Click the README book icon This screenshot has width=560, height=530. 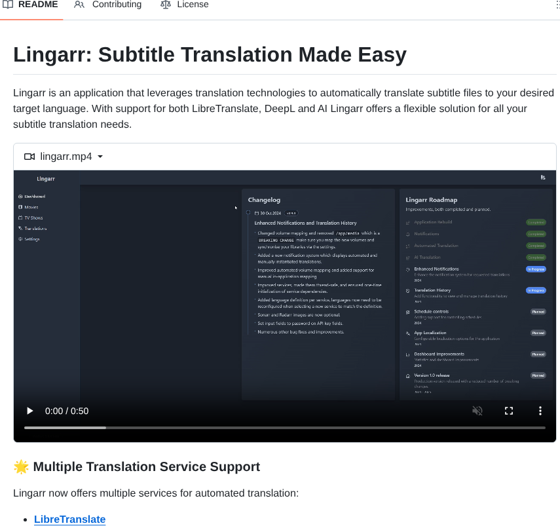[7, 5]
